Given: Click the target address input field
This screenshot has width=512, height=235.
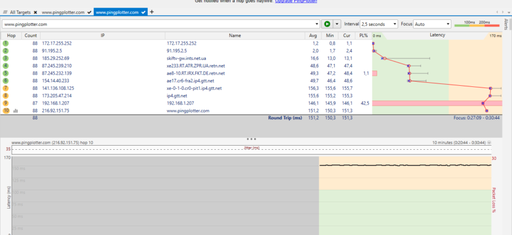Looking at the screenshot, I should click(159, 24).
